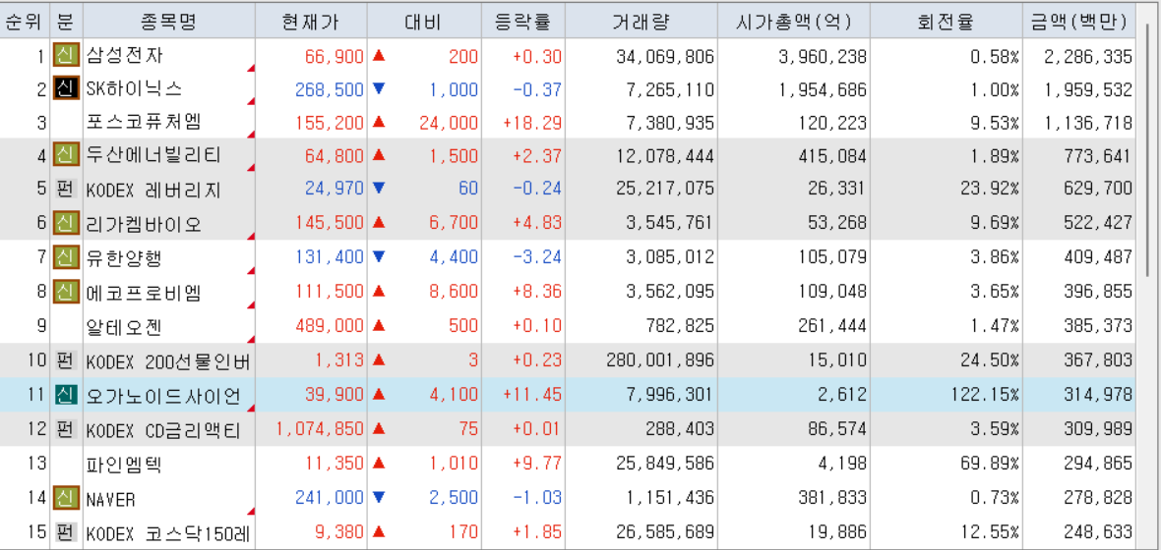Click the amount 248,633
Viewport: 1161px width, 550px height.
coord(1100,532)
